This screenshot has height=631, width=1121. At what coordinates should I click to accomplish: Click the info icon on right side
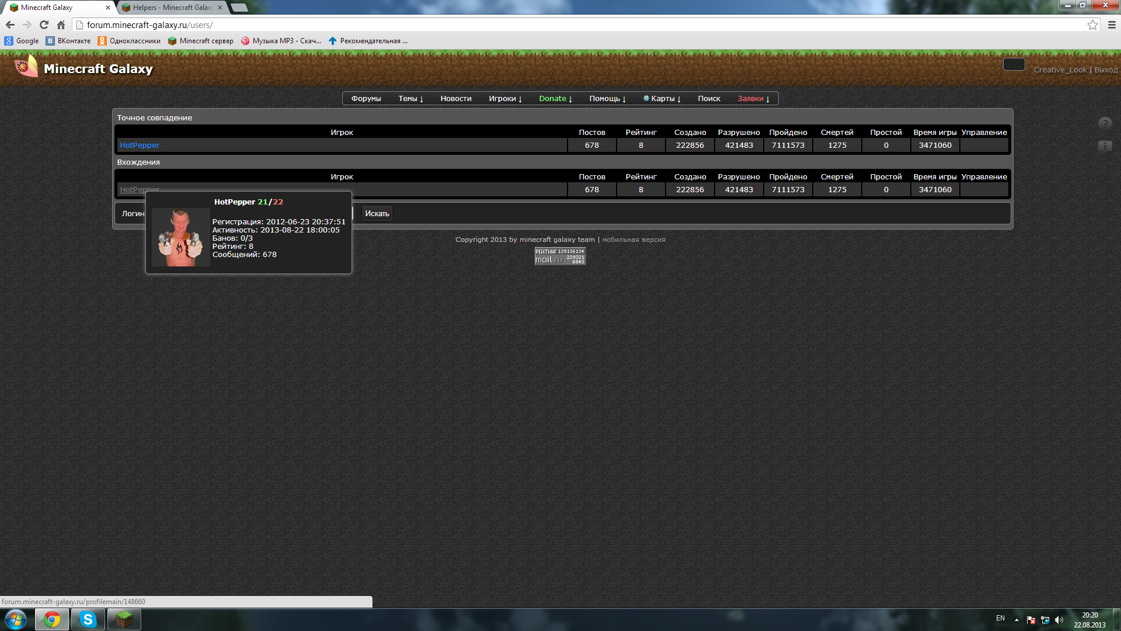click(x=1105, y=145)
